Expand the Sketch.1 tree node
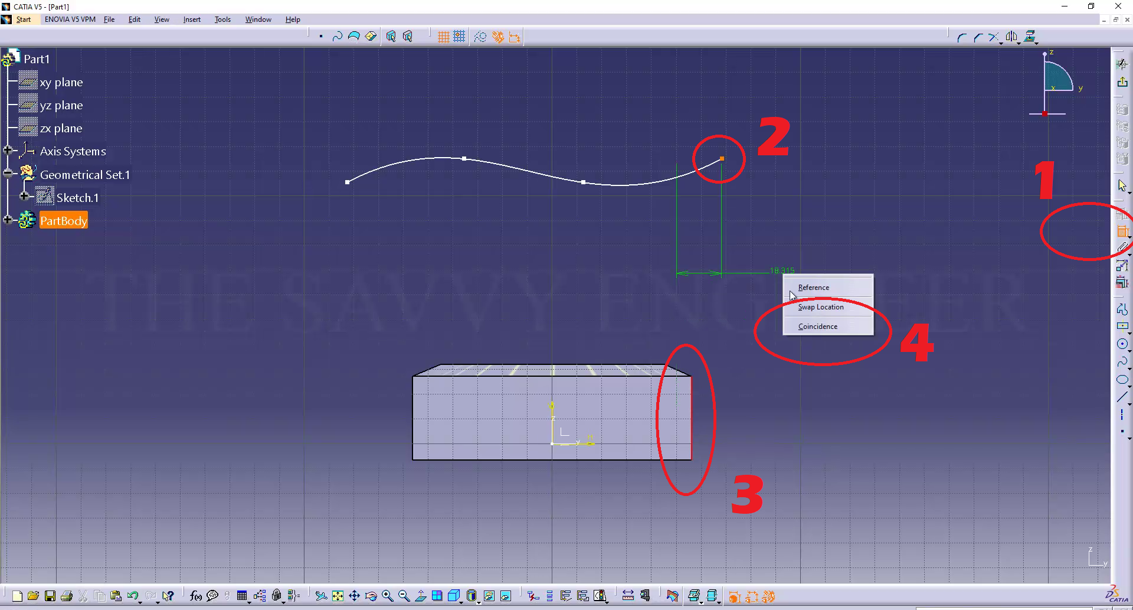The width and height of the screenshot is (1133, 610). [24, 196]
